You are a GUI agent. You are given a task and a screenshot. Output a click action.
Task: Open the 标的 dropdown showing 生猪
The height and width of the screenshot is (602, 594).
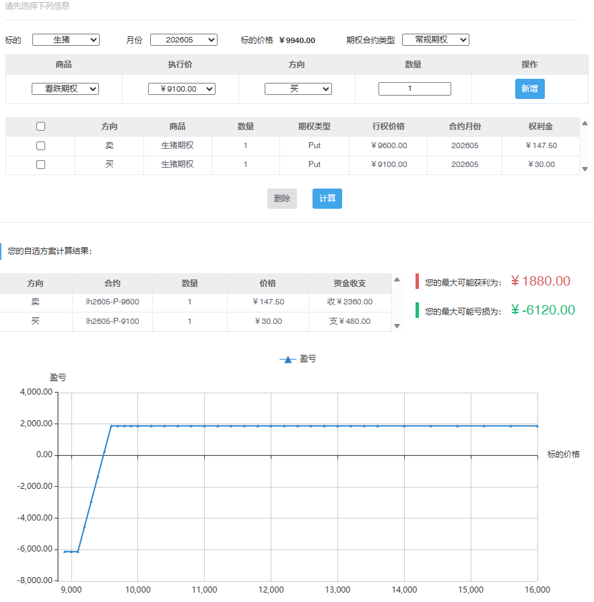pos(66,40)
